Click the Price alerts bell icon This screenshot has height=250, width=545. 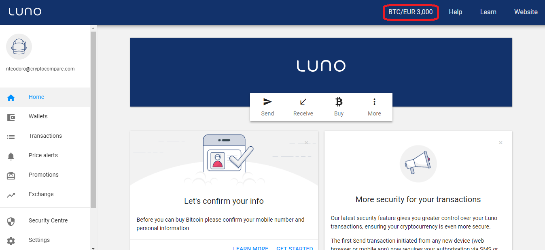click(x=11, y=156)
